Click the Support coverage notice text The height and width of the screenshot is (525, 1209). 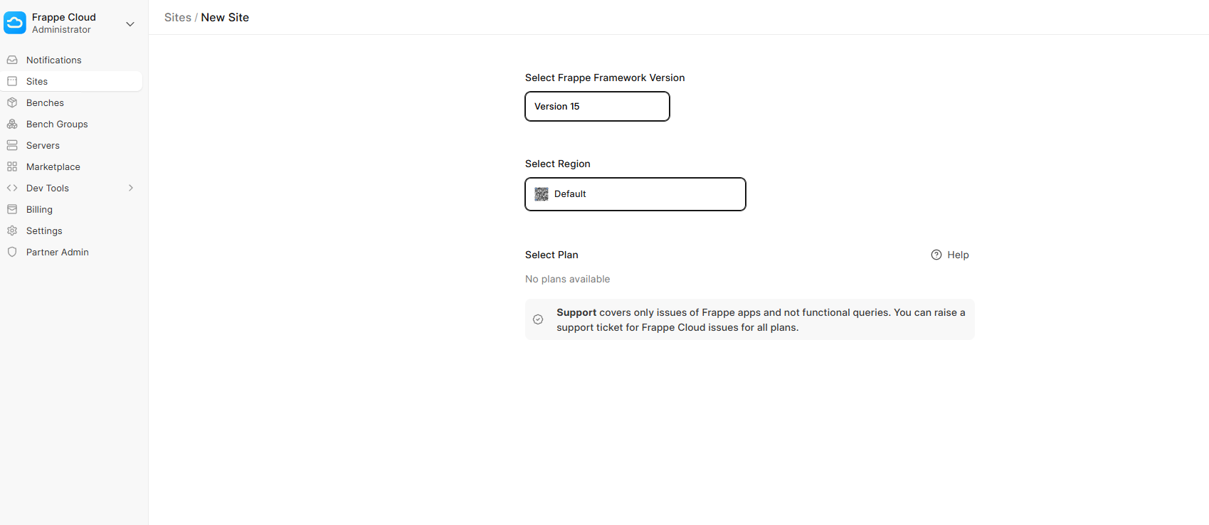point(761,320)
